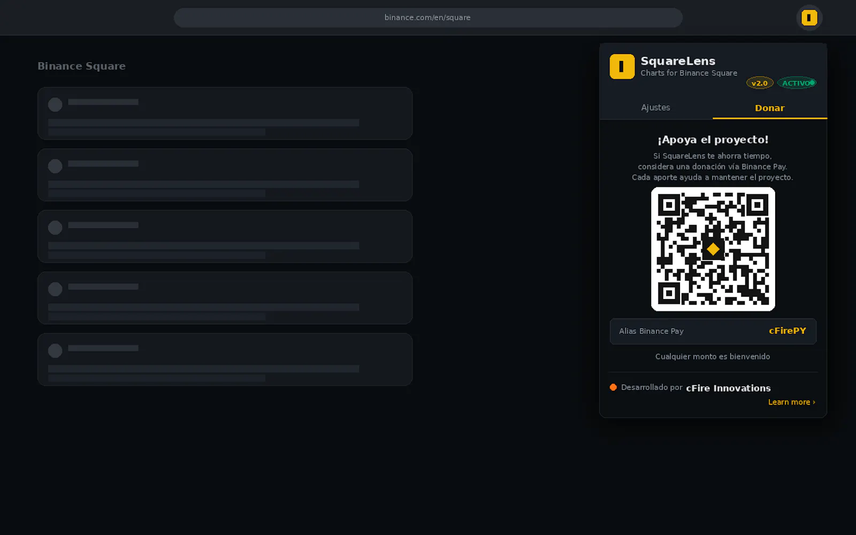This screenshot has width=856, height=535.
Task: Click the v2.0 version badge
Action: tap(760, 83)
